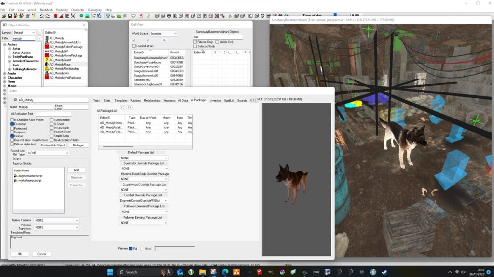
Task: Click the crossed-out box toolbar icon
Action: (217, 16)
